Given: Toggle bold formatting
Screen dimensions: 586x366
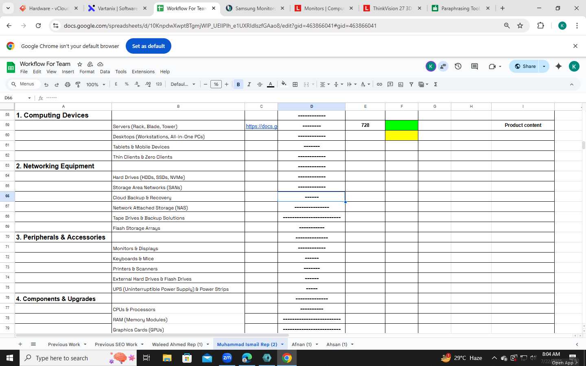Looking at the screenshot, I should (x=238, y=84).
